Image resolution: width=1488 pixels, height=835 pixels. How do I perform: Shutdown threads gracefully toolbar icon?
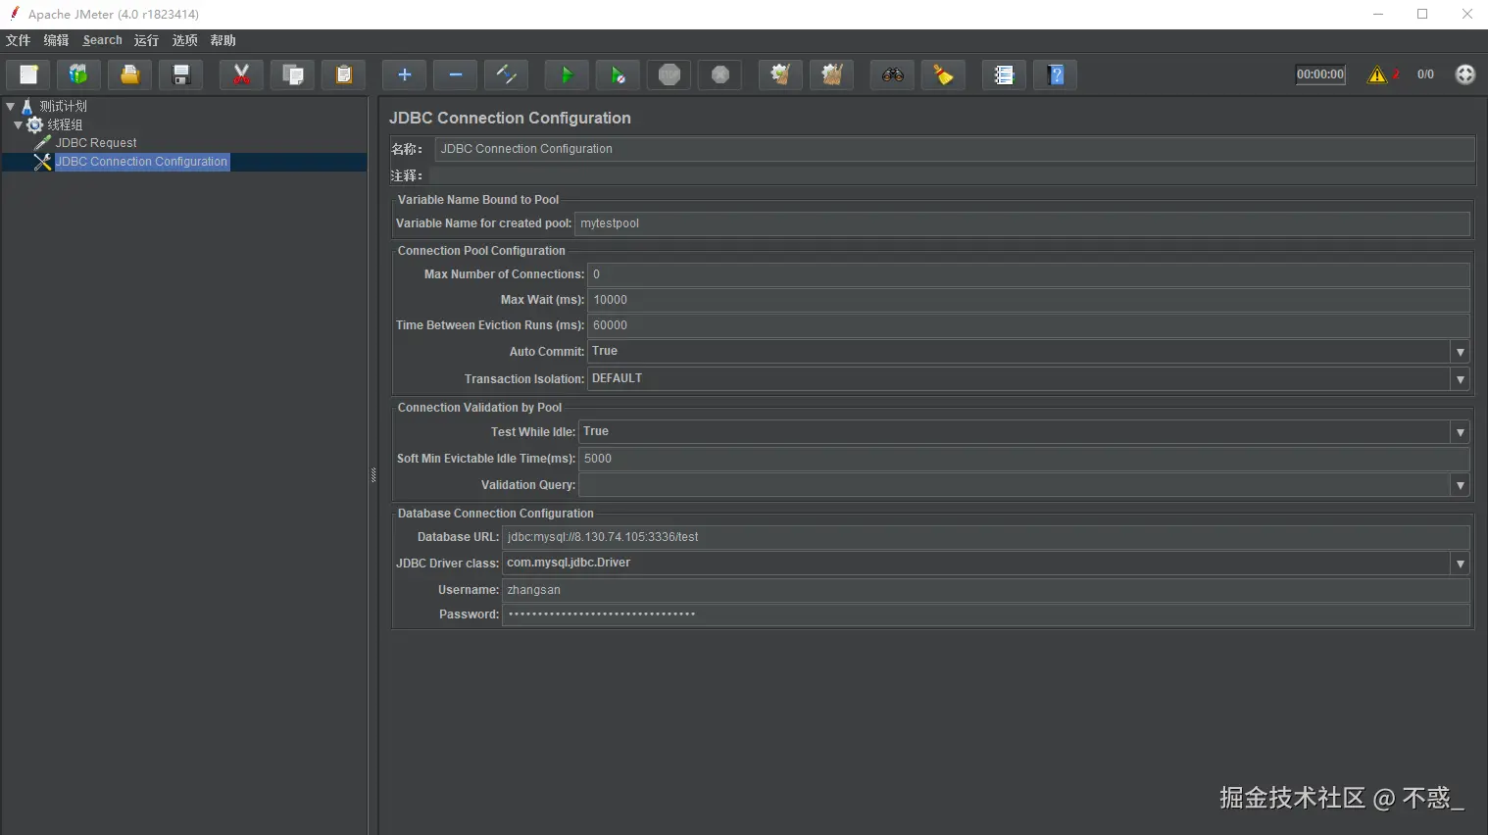(x=720, y=74)
